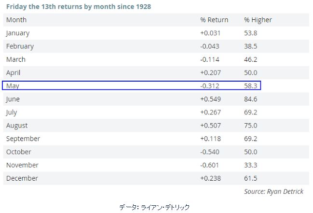
Task: Select the % Higher column header
Action: click(258, 20)
